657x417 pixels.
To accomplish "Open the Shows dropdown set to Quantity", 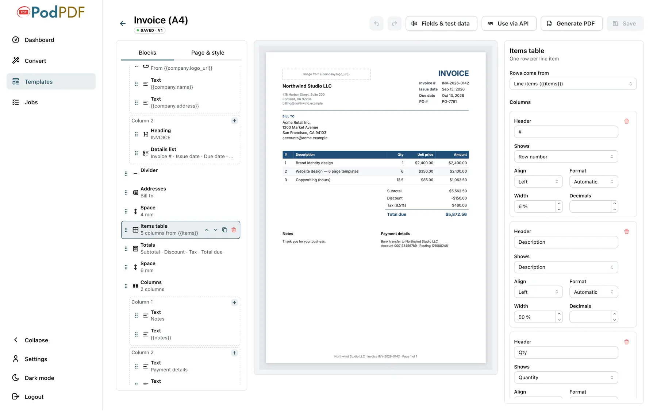I will 566,378.
